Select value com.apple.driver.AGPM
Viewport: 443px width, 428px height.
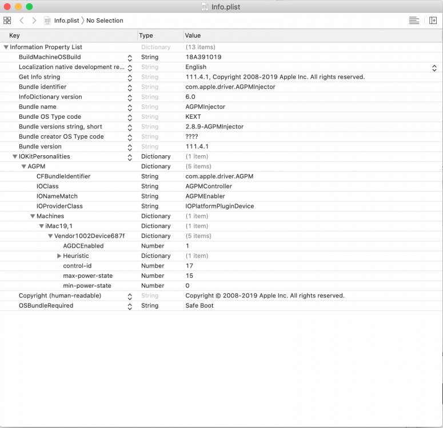click(x=219, y=176)
